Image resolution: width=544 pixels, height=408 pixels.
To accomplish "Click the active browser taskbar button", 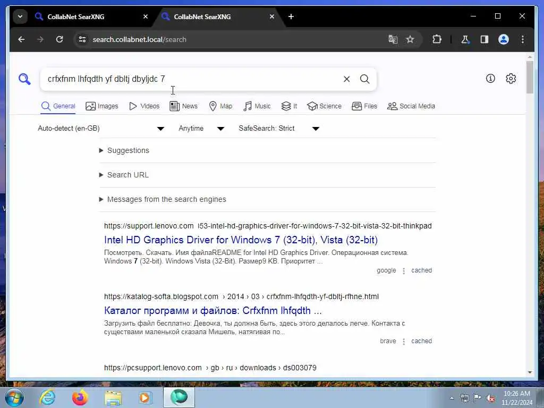I will coord(179,397).
